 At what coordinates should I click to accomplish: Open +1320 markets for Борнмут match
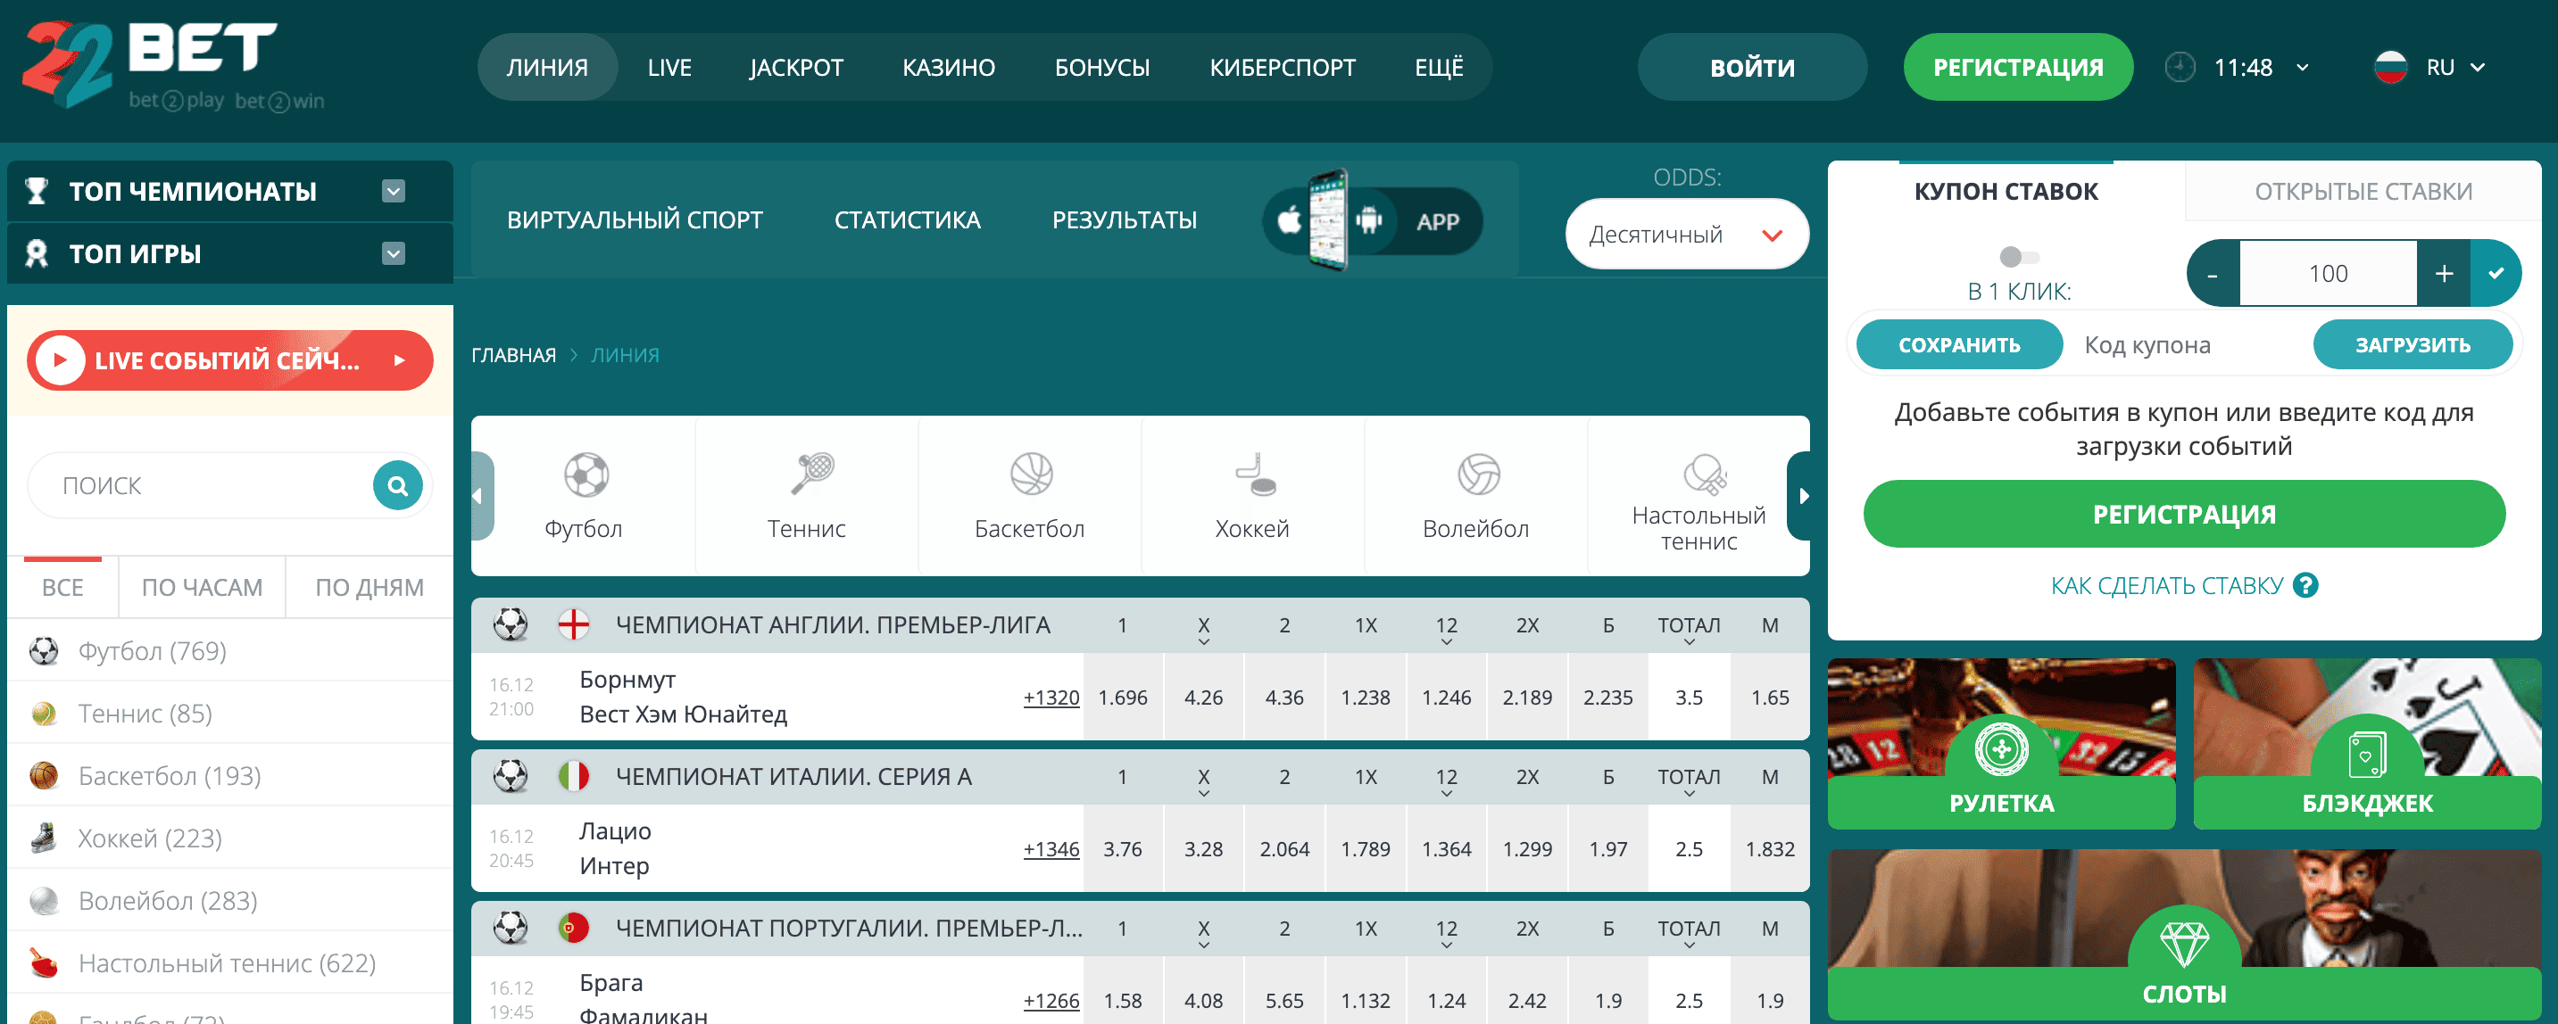click(x=1051, y=698)
